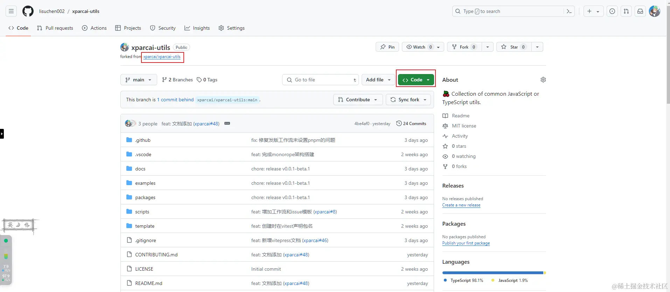This screenshot has height=292, width=670.
Task: Open the .gitignore file icon
Action: pos(129,240)
